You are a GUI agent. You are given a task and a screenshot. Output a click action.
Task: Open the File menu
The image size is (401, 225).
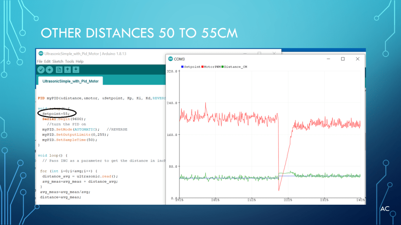click(40, 61)
